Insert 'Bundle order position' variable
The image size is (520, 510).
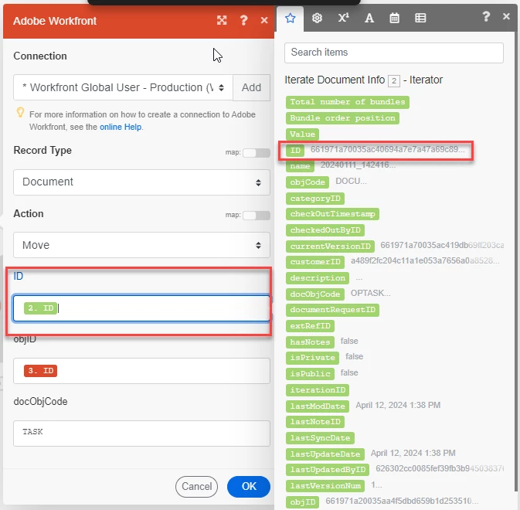click(342, 118)
